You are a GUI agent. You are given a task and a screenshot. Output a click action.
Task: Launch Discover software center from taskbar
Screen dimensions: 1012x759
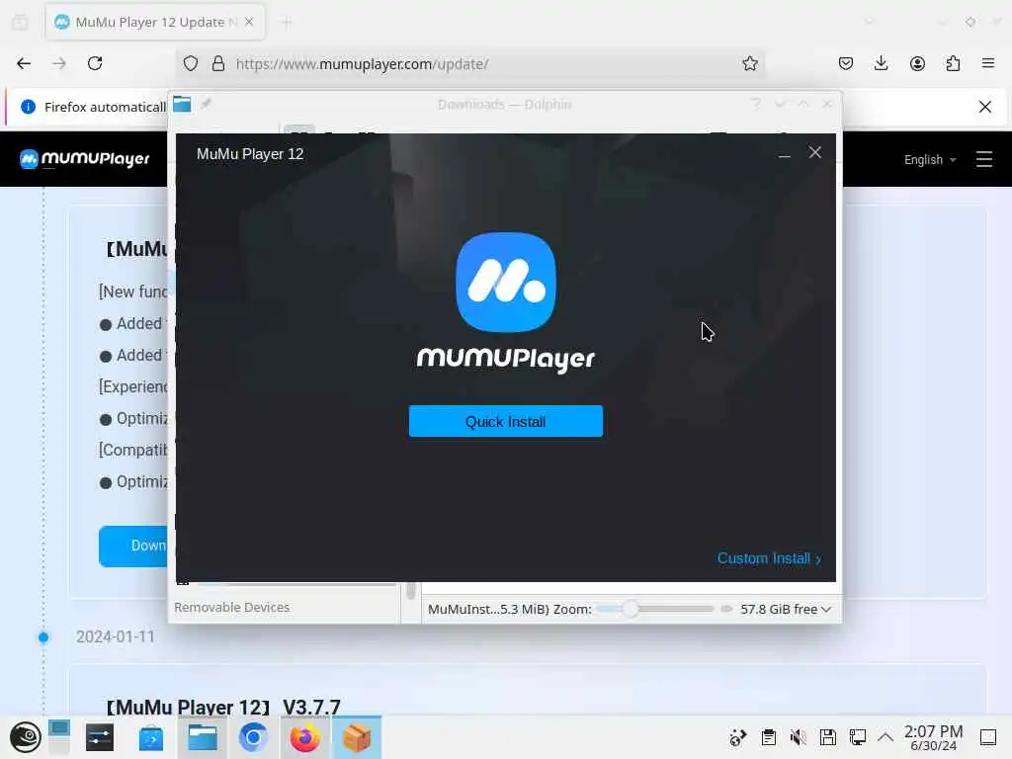click(x=151, y=737)
